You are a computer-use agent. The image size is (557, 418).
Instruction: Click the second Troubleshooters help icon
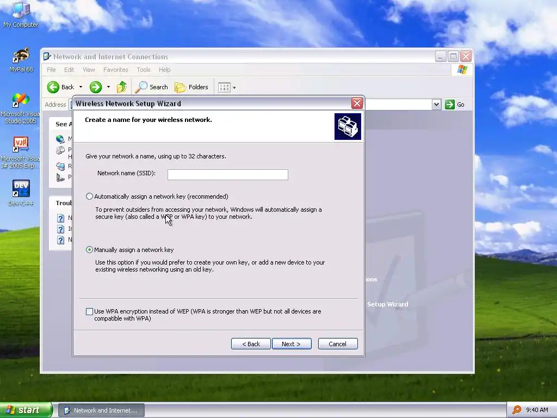click(61, 229)
